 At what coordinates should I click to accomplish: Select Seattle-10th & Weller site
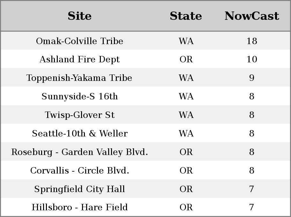click(80, 133)
